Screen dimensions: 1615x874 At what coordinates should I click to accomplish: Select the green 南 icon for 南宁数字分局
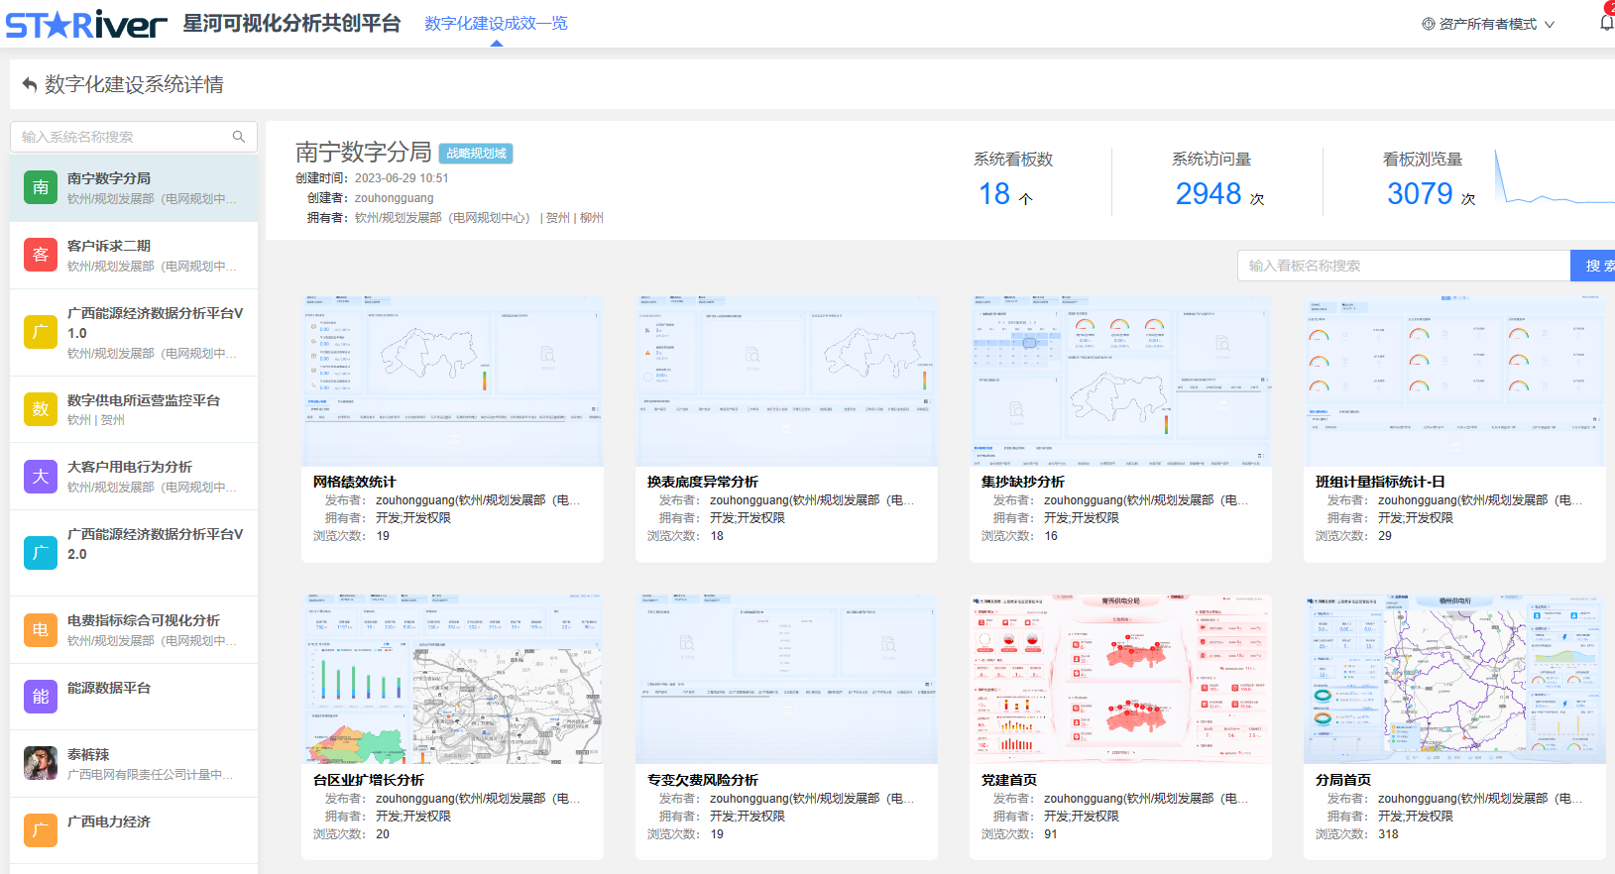(41, 187)
